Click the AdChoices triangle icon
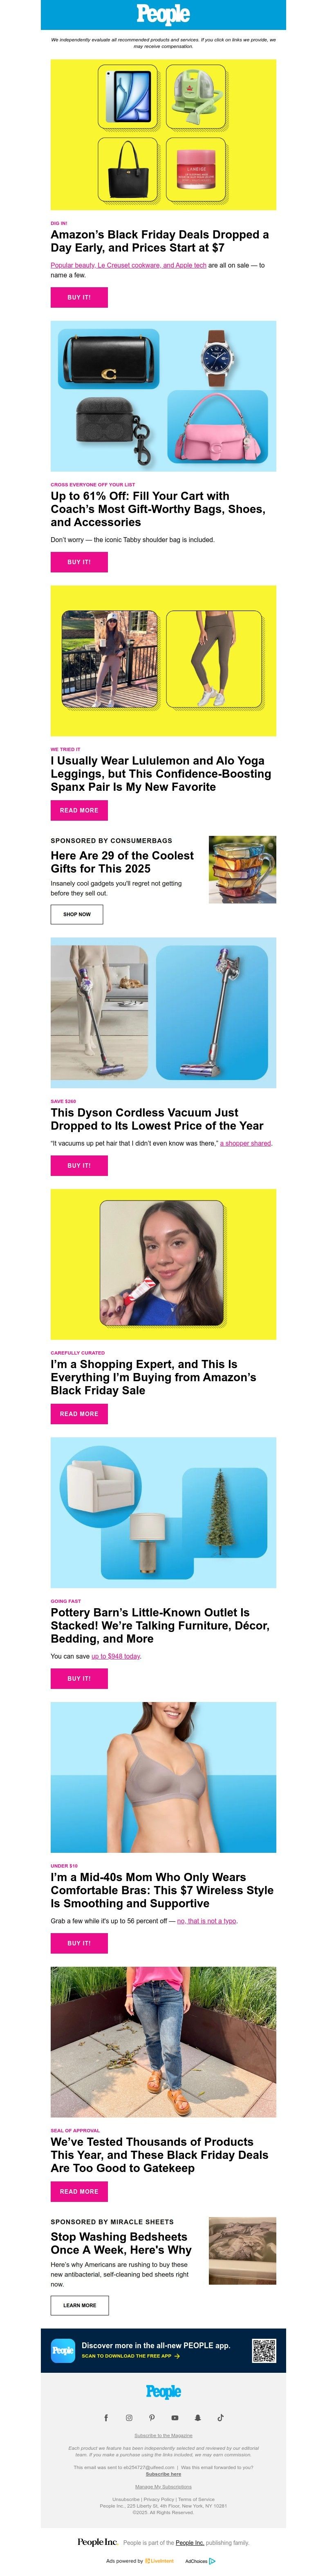This screenshot has width=327, height=2576. pyautogui.click(x=211, y=2560)
